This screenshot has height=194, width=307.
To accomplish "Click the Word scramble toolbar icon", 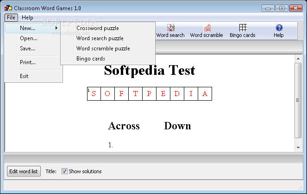I will (x=207, y=28).
